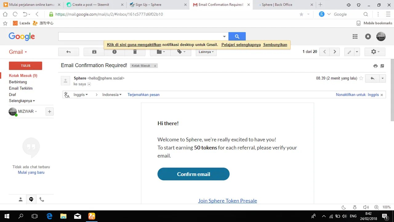The height and width of the screenshot is (222, 394).
Task: Delete email with the trash icon
Action: [x=135, y=52]
